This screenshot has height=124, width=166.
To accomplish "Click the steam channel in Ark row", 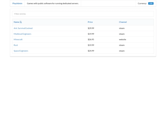I will pyautogui.click(x=122, y=28).
